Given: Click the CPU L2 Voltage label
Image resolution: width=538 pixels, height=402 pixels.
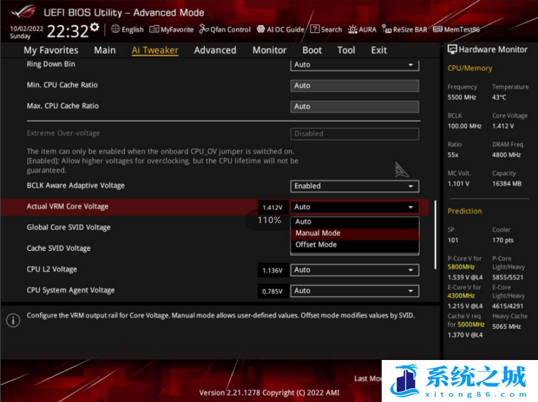Looking at the screenshot, I should point(52,269).
